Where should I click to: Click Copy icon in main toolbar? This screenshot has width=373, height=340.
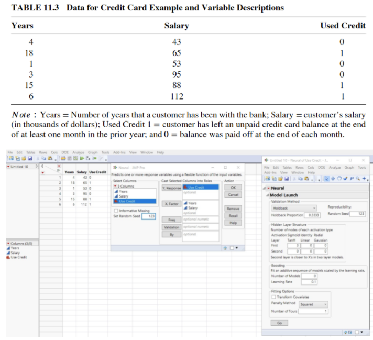tap(44, 158)
